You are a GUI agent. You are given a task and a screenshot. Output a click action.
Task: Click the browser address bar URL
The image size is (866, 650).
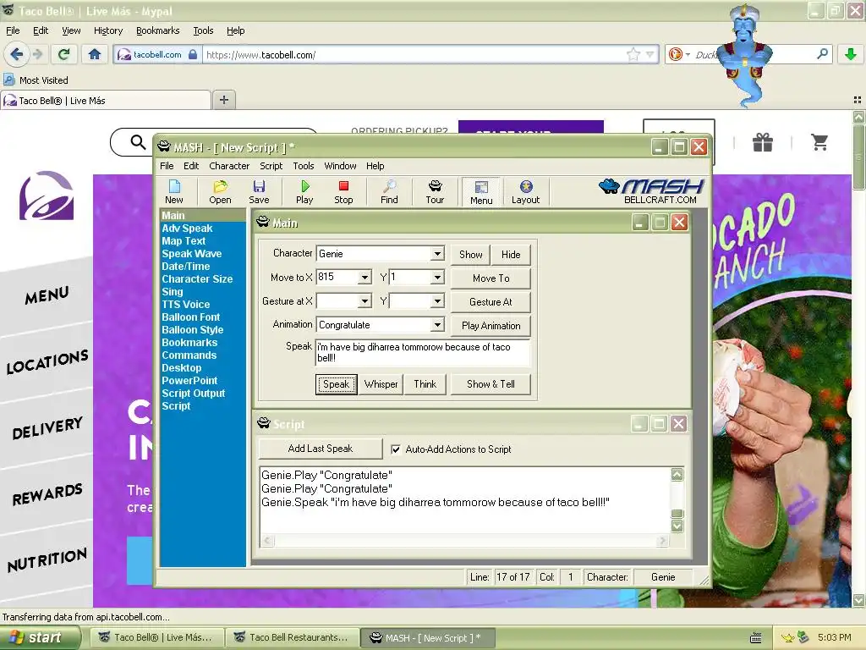click(260, 55)
